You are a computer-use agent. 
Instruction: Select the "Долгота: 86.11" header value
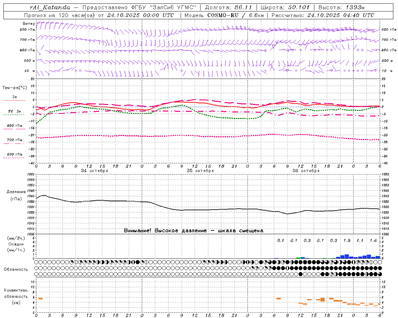(229, 7)
